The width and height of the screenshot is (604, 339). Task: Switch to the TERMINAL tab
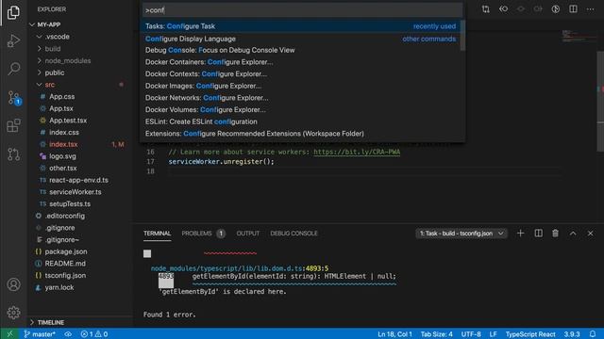click(x=158, y=234)
